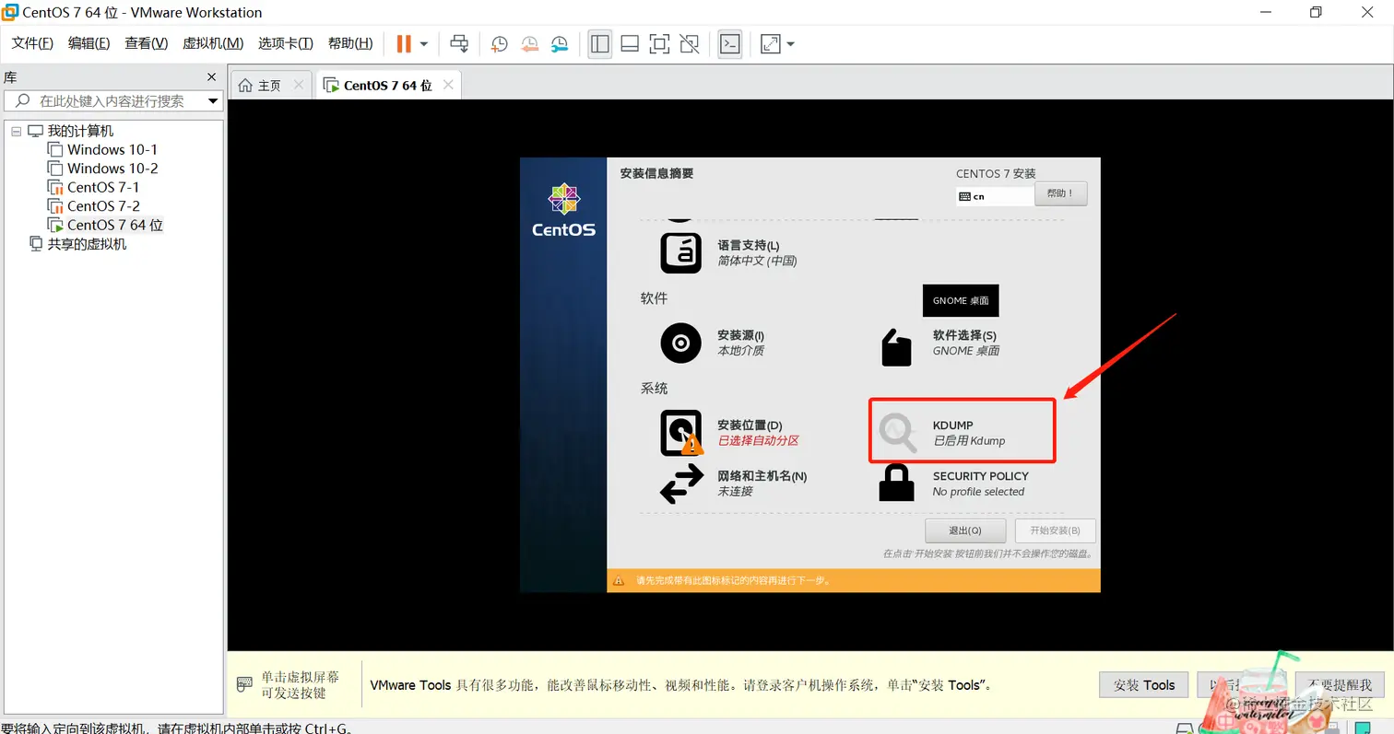Select CentOS 7 64 位 in library tree
Image resolution: width=1394 pixels, height=734 pixels.
[x=115, y=225]
